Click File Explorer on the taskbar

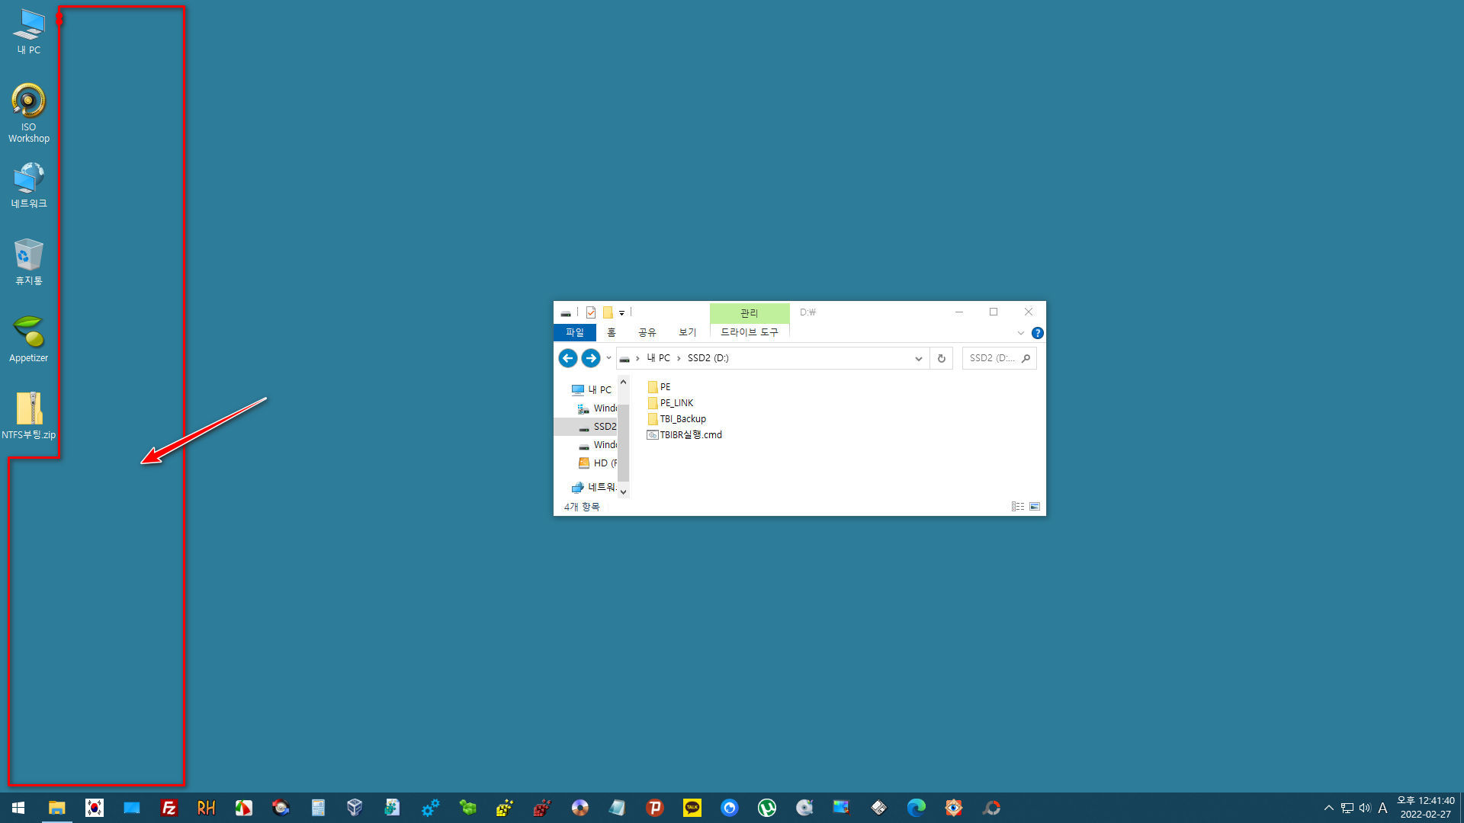click(x=56, y=808)
